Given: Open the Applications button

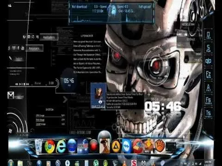Looking at the screenshot, I should click(x=49, y=37).
